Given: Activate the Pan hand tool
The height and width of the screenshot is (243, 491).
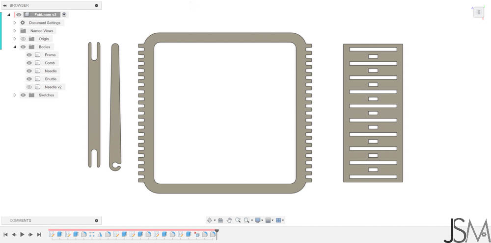Looking at the screenshot, I should point(229,220).
